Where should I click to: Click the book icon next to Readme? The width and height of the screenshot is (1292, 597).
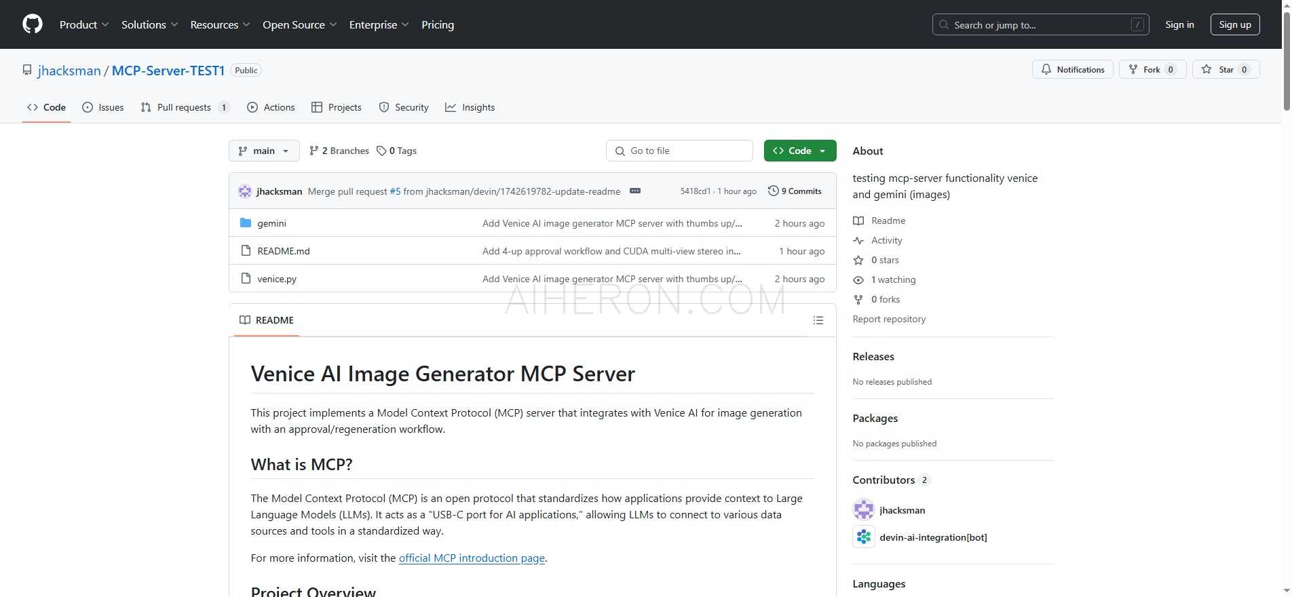point(858,220)
